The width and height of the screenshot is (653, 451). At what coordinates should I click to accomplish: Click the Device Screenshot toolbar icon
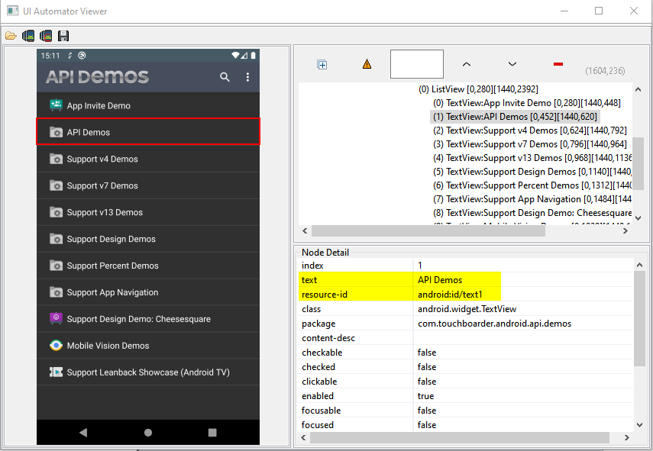pos(28,36)
